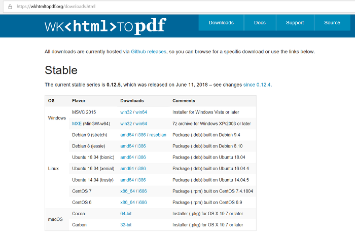Click the 'OS' column header
355x237 pixels.
[x=51, y=101]
